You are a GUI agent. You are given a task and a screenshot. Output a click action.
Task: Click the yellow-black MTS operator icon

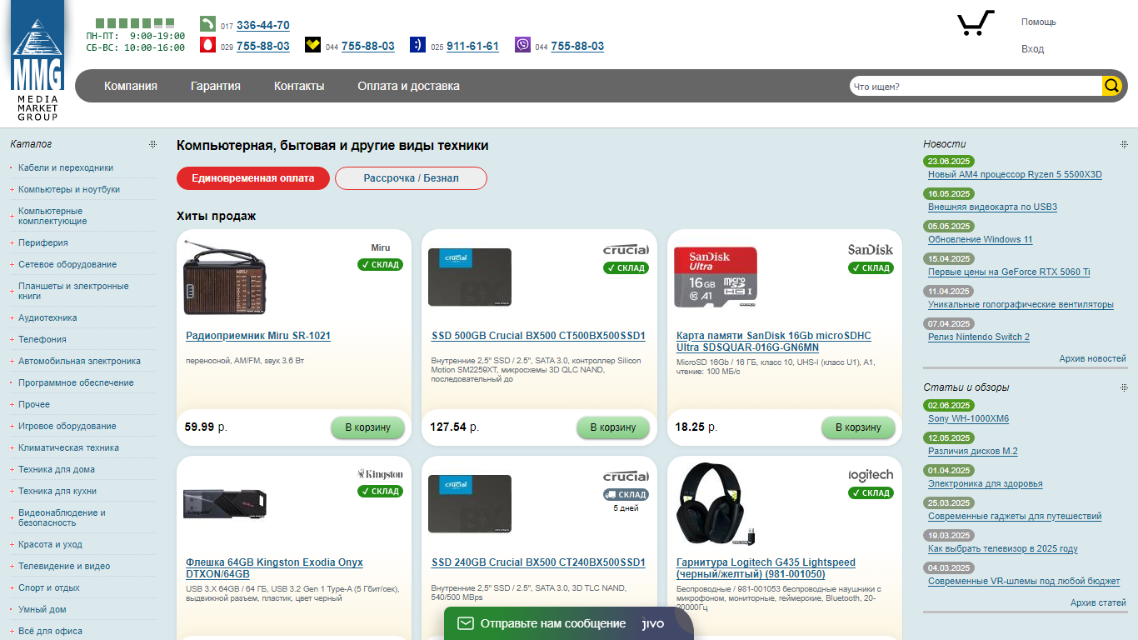point(312,45)
